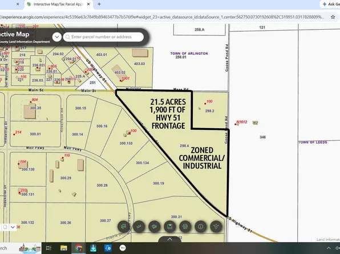Click address label N1612
Viewport: 340px width, 254px height.
[x=242, y=122]
